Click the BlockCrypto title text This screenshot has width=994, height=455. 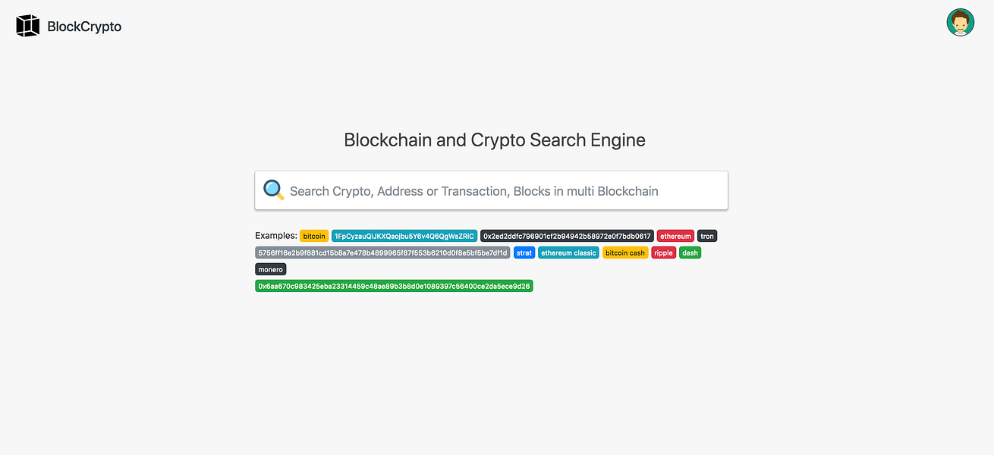click(85, 26)
